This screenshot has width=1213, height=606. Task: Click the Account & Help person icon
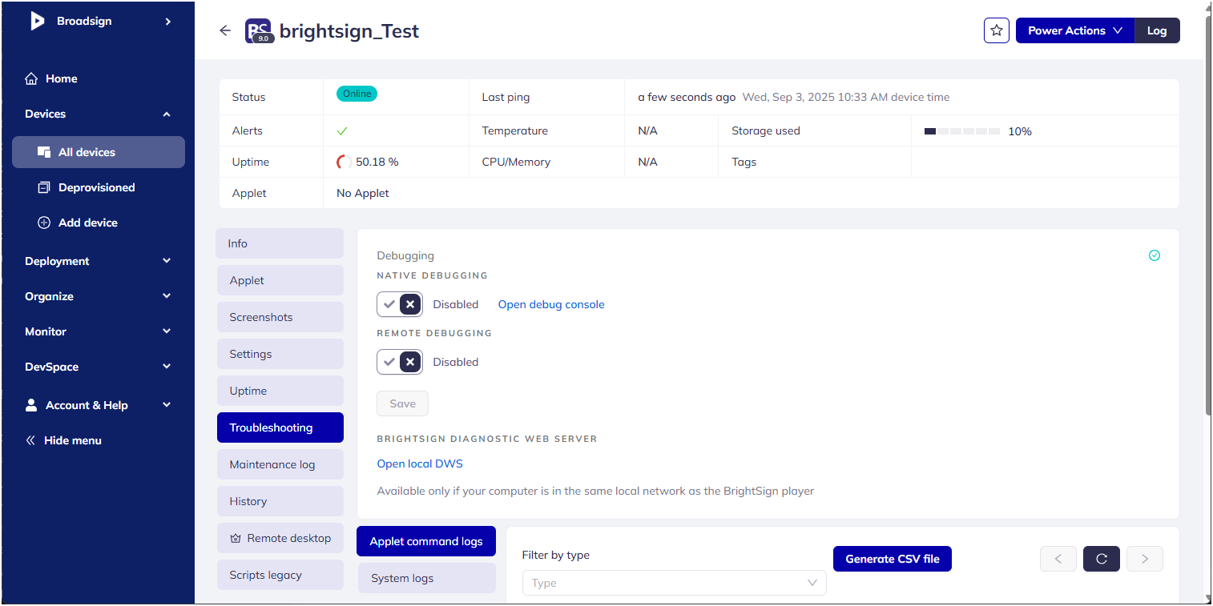[31, 405]
